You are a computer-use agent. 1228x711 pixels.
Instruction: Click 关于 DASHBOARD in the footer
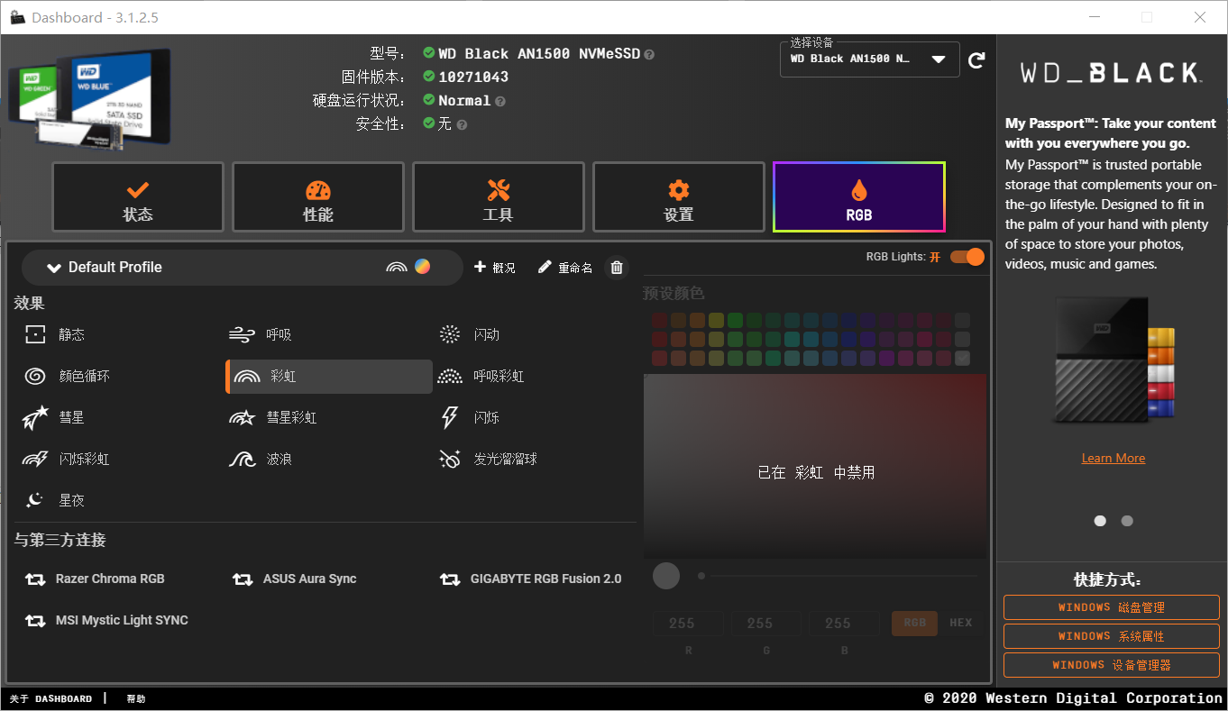point(50,698)
